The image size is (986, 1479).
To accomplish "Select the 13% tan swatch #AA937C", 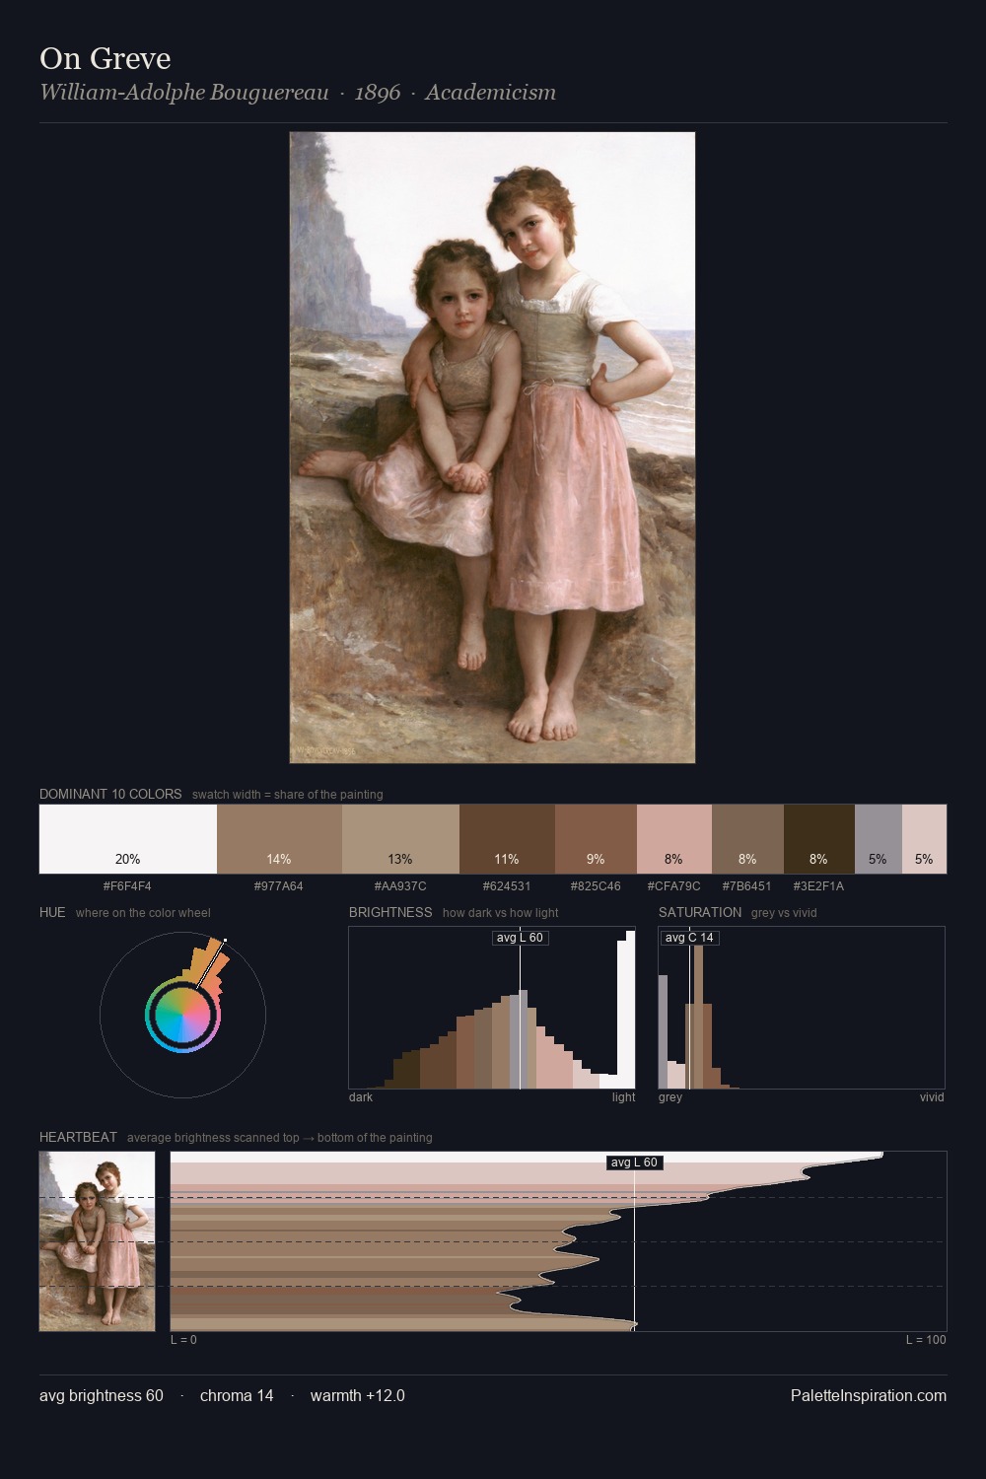I will pos(400,839).
